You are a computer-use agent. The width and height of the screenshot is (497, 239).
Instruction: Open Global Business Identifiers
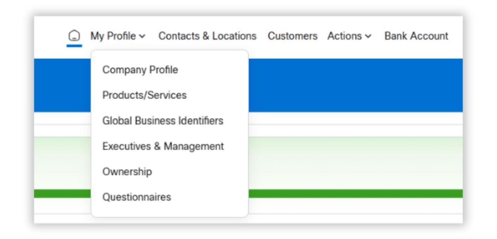click(x=163, y=121)
